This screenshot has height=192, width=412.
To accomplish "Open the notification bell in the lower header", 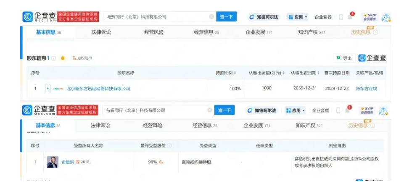I will (347, 110).
